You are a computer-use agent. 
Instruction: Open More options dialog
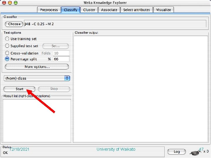(37, 67)
